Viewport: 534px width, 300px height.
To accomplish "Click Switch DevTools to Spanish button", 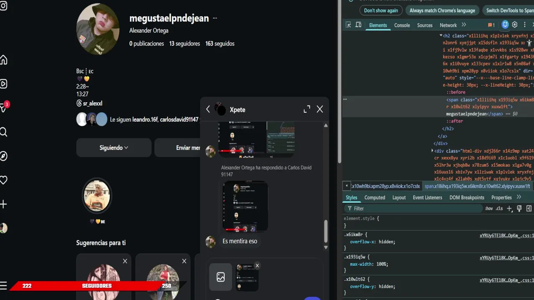I will pyautogui.click(x=509, y=10).
